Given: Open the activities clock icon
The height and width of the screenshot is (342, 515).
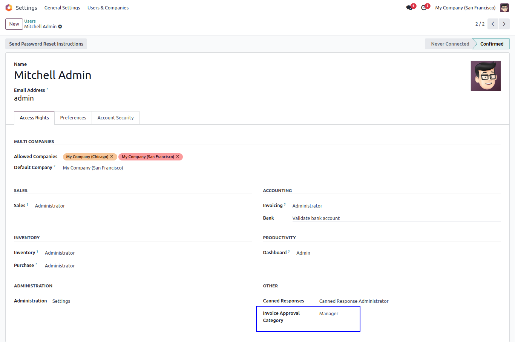Looking at the screenshot, I should (424, 8).
